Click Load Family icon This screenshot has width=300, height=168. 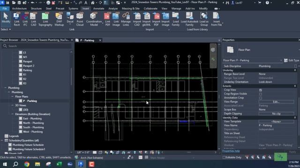click(175, 19)
